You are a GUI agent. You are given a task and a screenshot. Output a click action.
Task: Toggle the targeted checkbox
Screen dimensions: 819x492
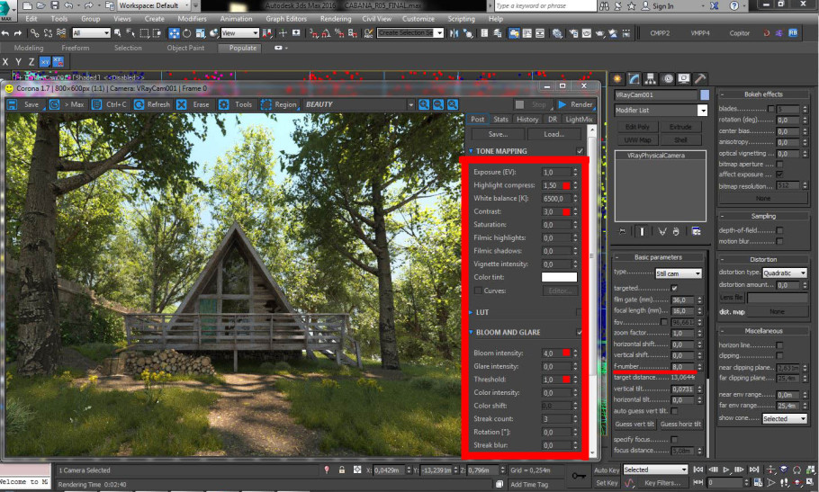coord(674,288)
